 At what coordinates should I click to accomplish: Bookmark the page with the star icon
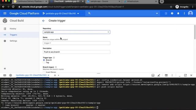coord(171,7)
